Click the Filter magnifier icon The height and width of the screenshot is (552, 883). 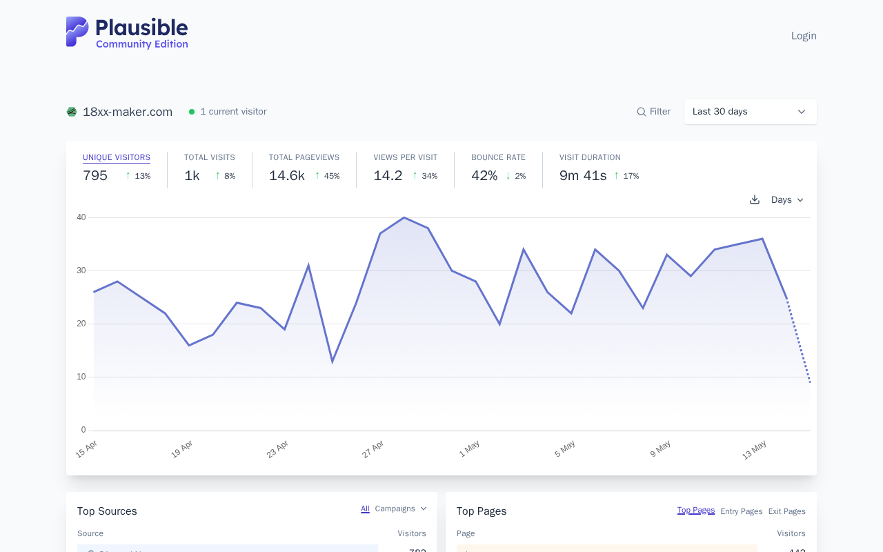(642, 112)
